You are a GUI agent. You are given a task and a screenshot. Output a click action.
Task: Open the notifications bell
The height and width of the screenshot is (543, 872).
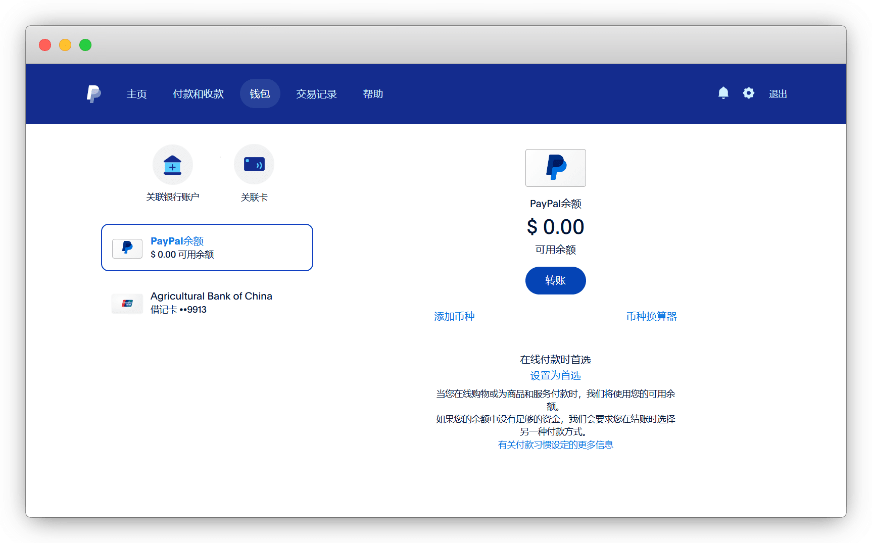coord(723,93)
